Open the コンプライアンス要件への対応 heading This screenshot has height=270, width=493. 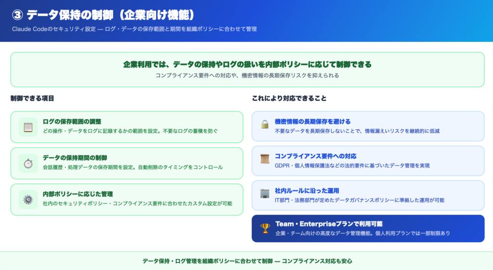click(x=315, y=156)
